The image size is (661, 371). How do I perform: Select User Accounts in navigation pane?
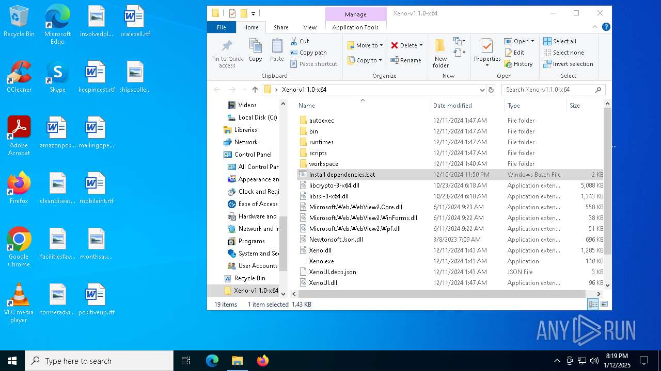258,266
